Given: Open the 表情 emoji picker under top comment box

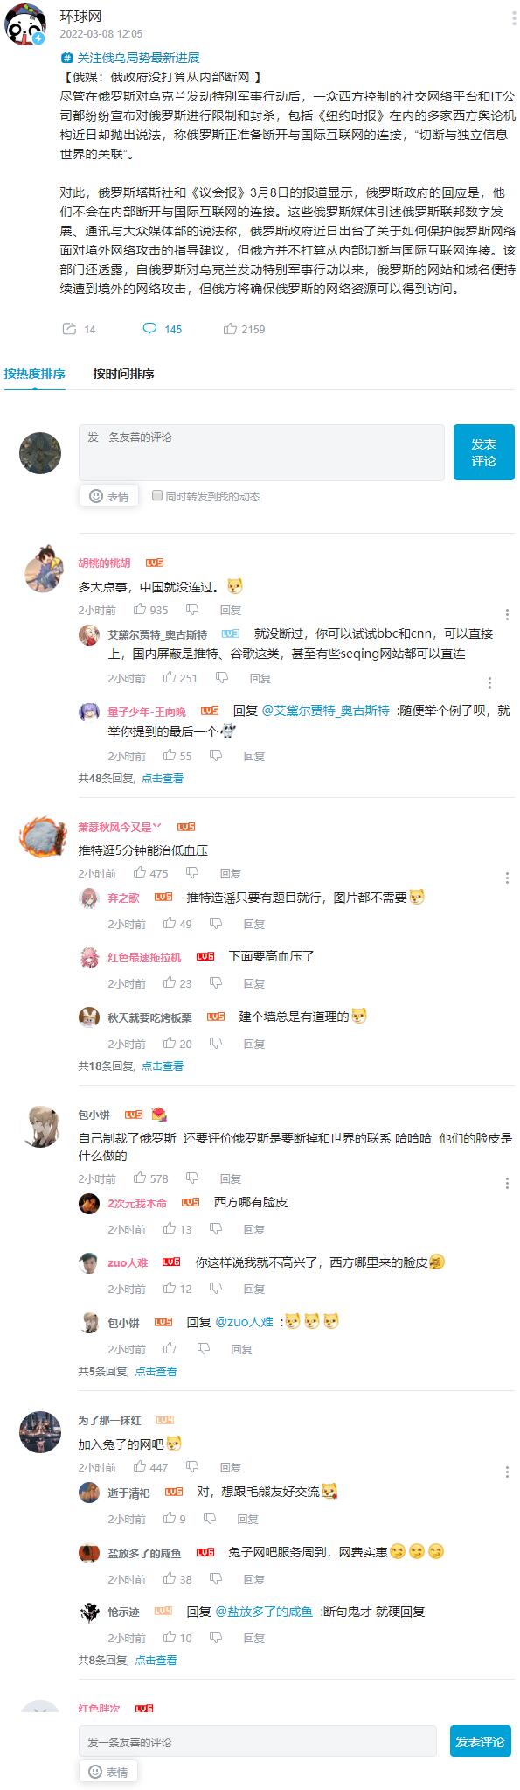Looking at the screenshot, I should 109,496.
